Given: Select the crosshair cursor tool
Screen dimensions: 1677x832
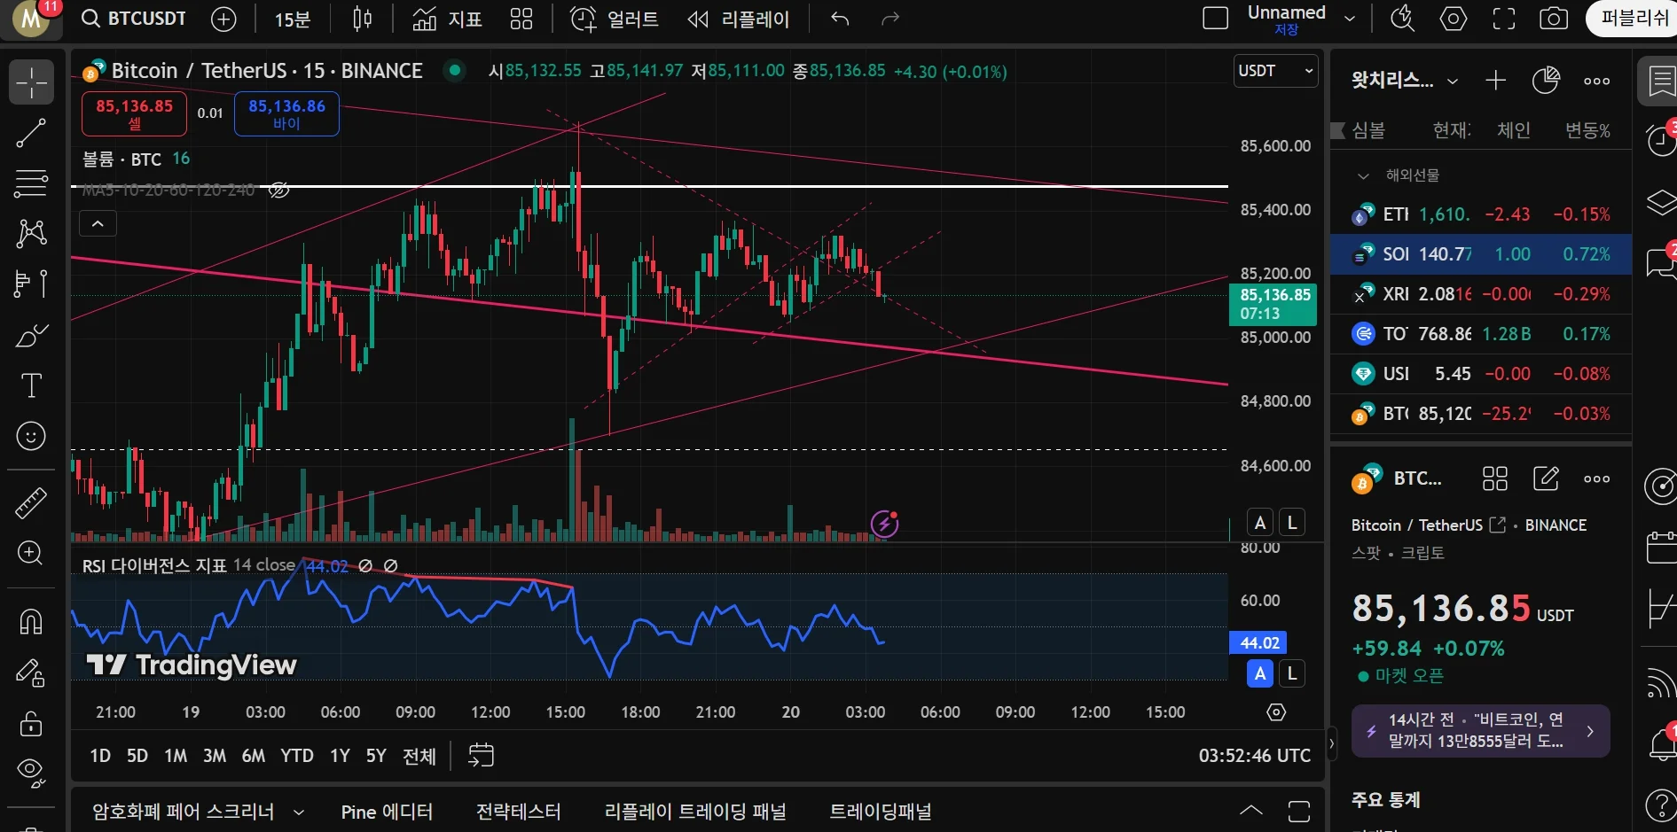Looking at the screenshot, I should 31,82.
